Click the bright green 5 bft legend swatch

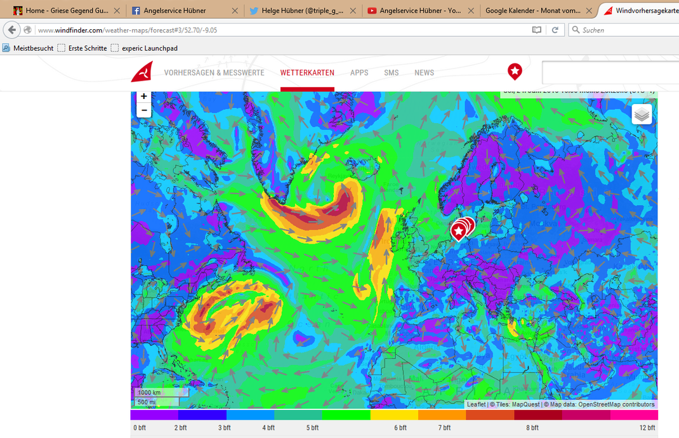346,415
